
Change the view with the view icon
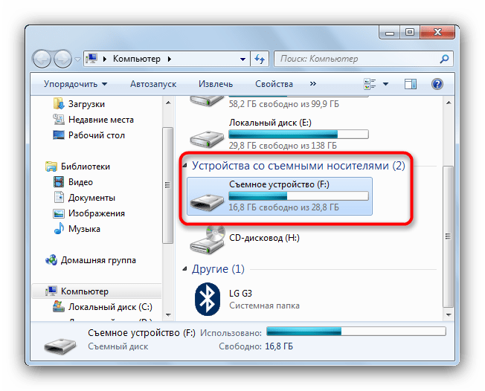tap(370, 84)
